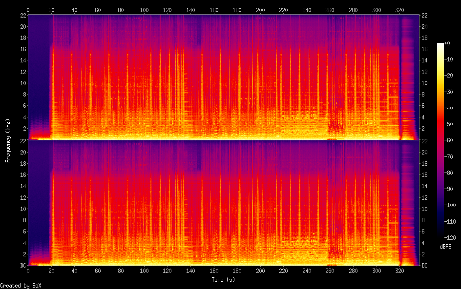Select the '160' tick label on bottom time axis
This screenshot has width=461, height=289.
214,271
